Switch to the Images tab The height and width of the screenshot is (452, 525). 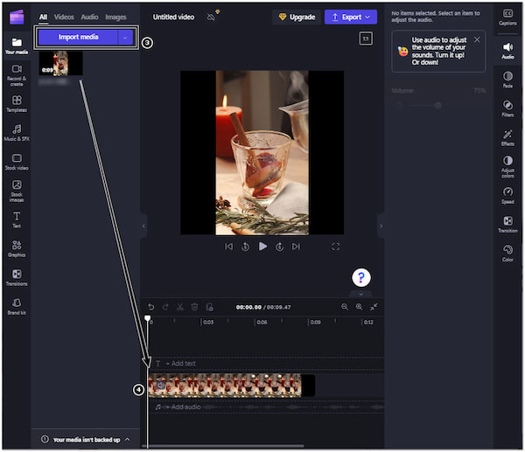[115, 17]
